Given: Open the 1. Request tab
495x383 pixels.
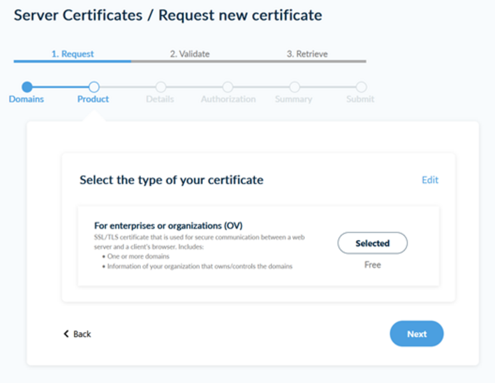Looking at the screenshot, I should 72,54.
